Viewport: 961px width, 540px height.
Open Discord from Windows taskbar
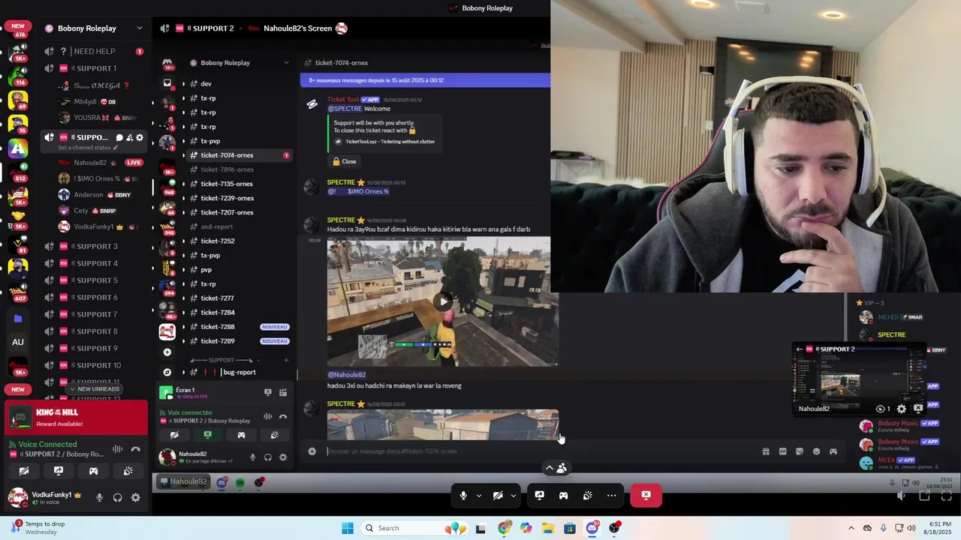[592, 528]
